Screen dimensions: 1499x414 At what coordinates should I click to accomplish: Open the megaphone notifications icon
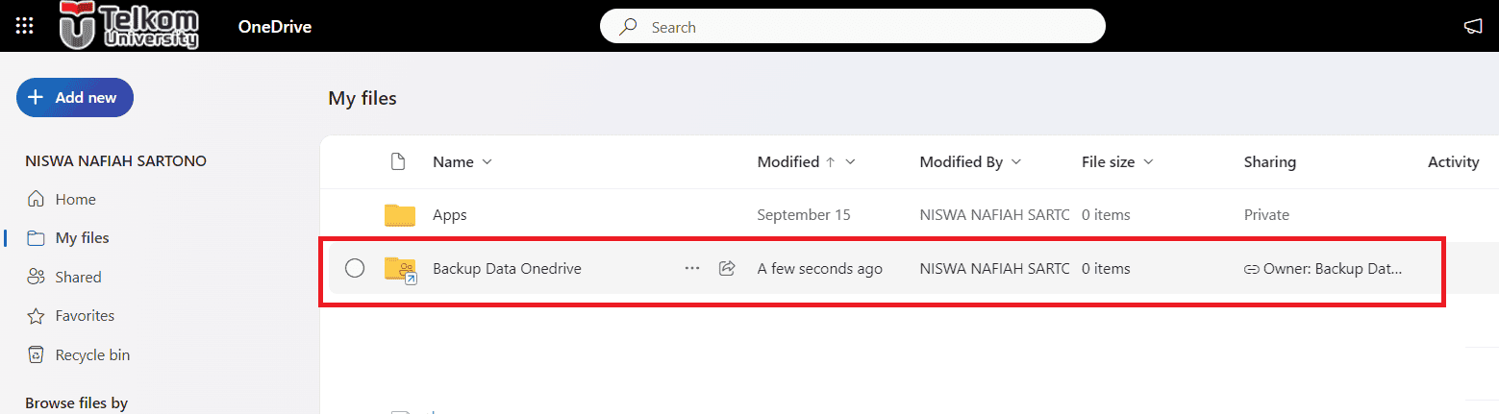[x=1474, y=27]
